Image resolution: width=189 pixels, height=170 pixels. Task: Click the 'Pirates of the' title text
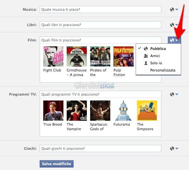[98, 72]
